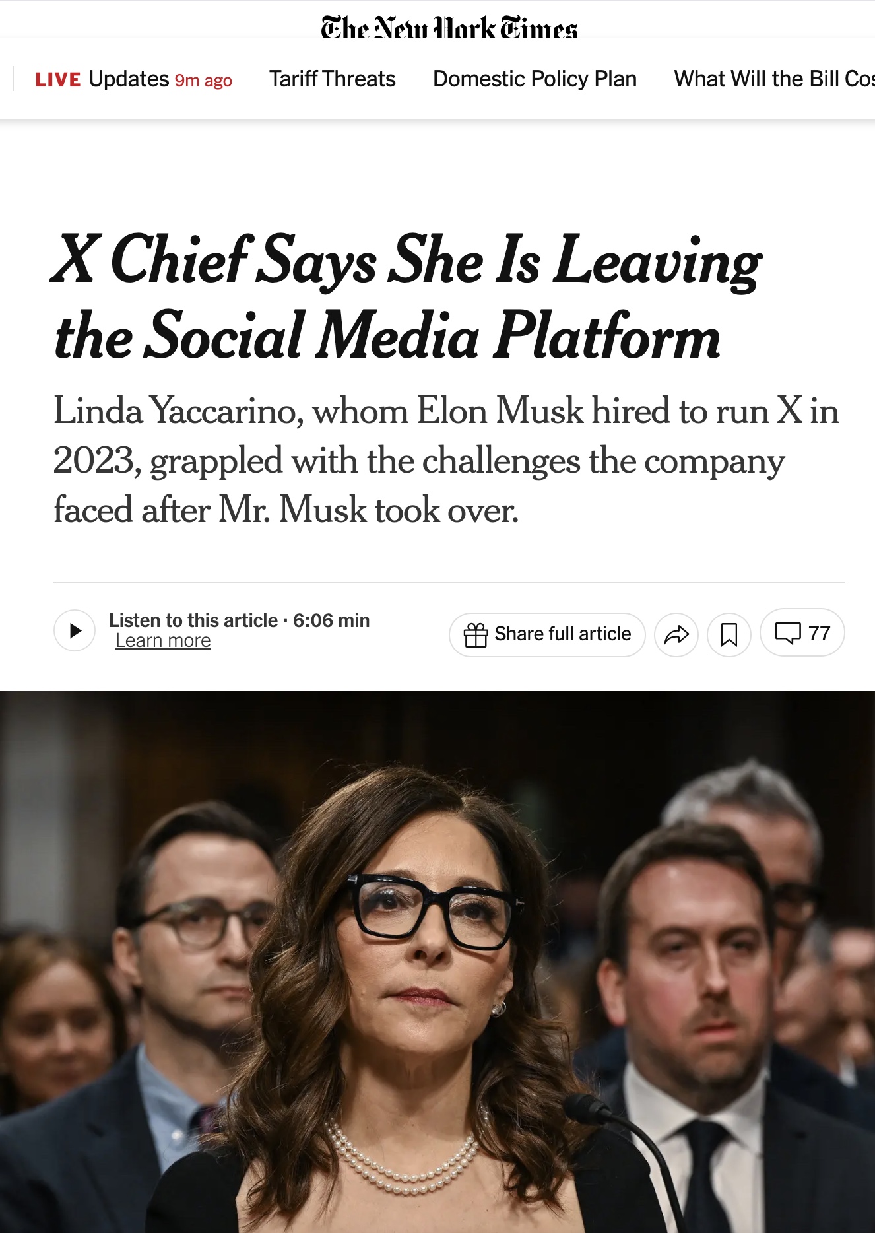
Task: Click The New York Times logo
Action: click(449, 28)
